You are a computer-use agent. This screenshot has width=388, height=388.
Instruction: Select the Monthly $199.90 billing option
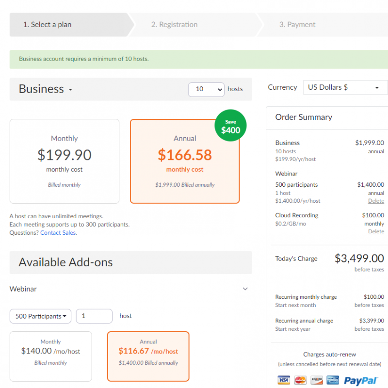pyautogui.click(x=65, y=162)
